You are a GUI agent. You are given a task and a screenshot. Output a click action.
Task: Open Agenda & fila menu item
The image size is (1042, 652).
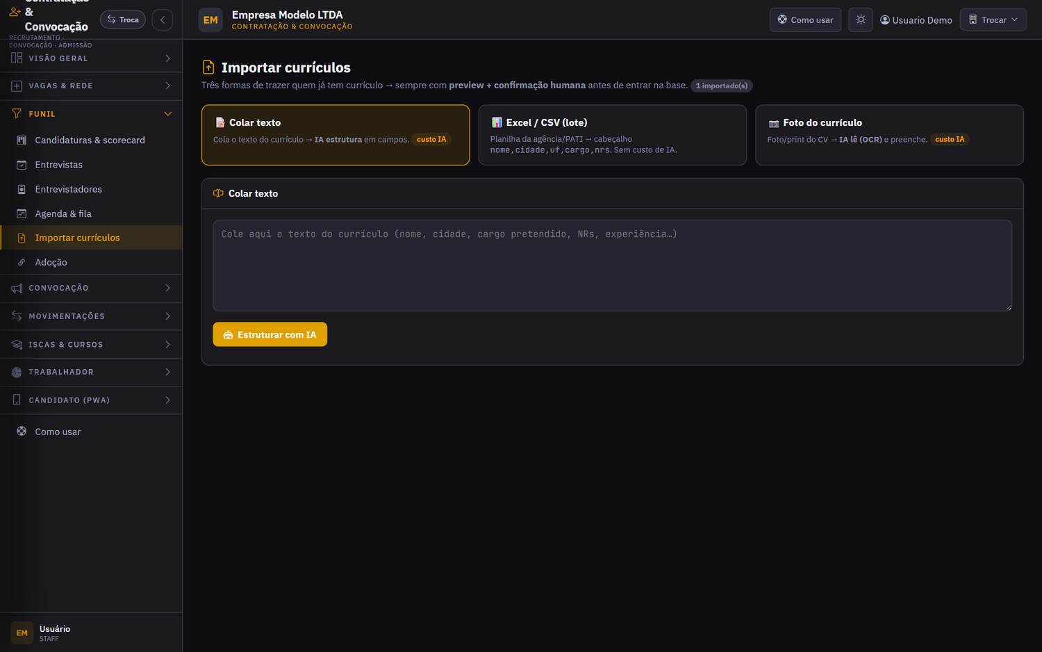pos(91,213)
